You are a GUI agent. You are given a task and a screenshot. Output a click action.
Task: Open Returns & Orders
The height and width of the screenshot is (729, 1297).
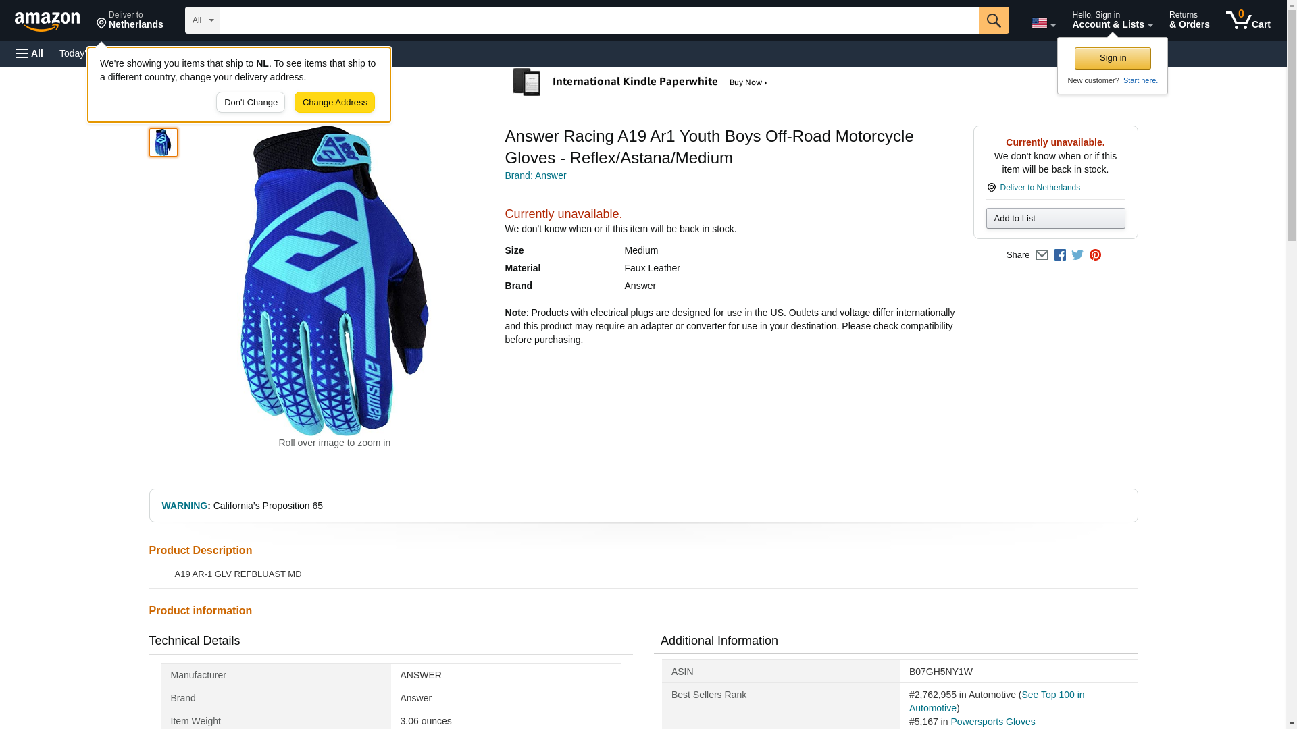(1189, 20)
